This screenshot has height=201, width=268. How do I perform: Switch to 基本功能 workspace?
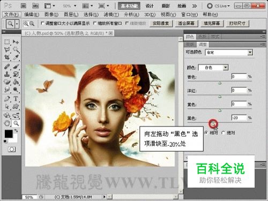tap(129, 6)
